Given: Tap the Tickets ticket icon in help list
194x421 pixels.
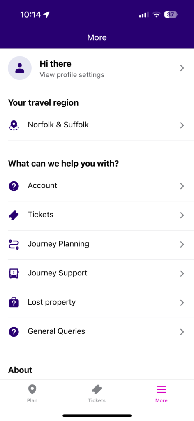Looking at the screenshot, I should click(14, 215).
